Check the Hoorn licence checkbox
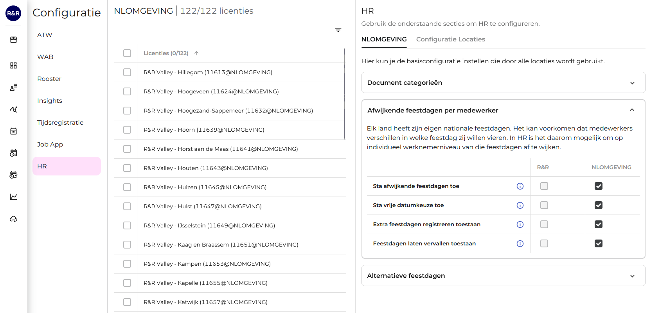651x313 pixels. [127, 130]
